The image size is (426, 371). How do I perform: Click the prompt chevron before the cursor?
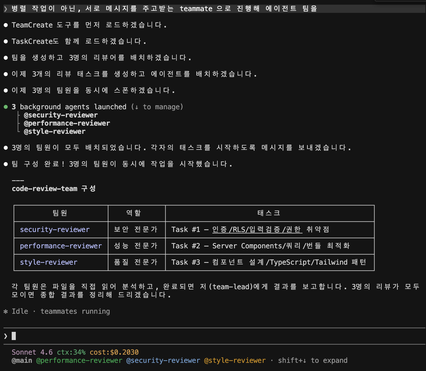(x=6, y=336)
